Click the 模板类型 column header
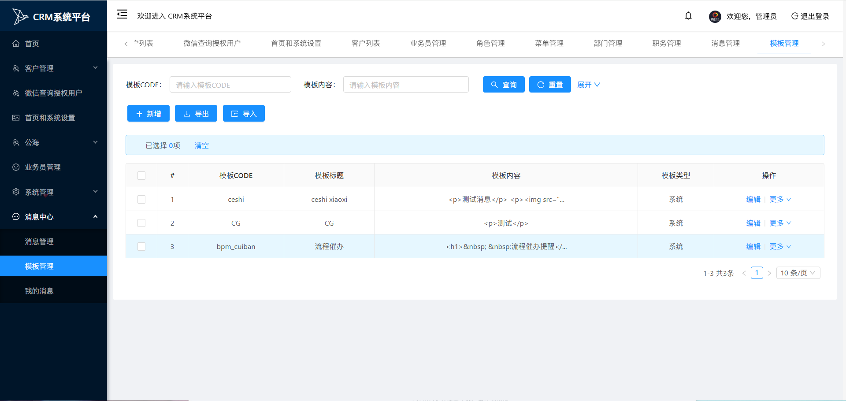 click(676, 175)
